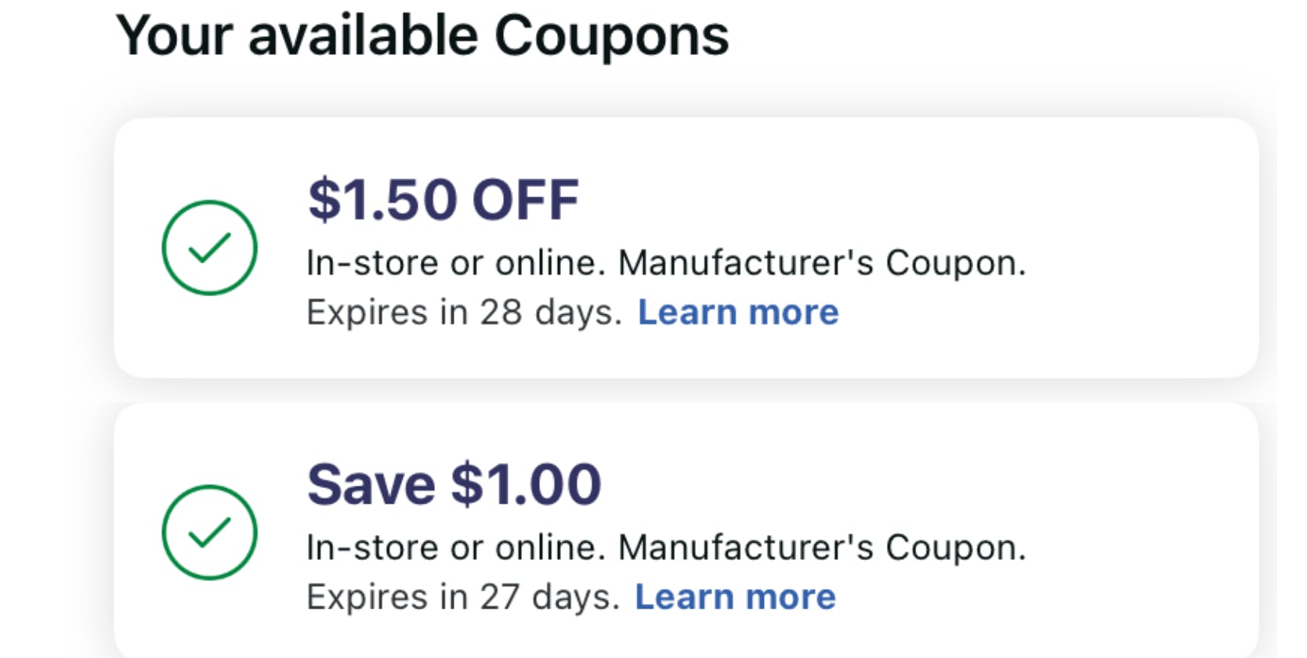Click the word "OFF" in the first coupon title
The width and height of the screenshot is (1307, 658).
pos(526,200)
